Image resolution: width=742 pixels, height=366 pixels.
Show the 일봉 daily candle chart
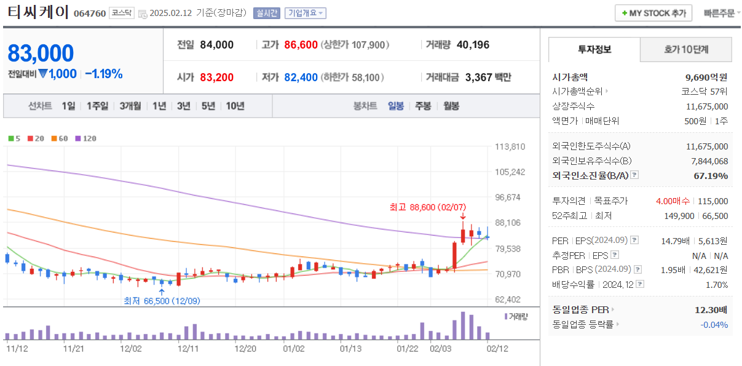pyautogui.click(x=396, y=106)
